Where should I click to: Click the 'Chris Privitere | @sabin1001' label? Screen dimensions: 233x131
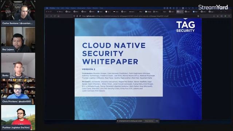17,102
